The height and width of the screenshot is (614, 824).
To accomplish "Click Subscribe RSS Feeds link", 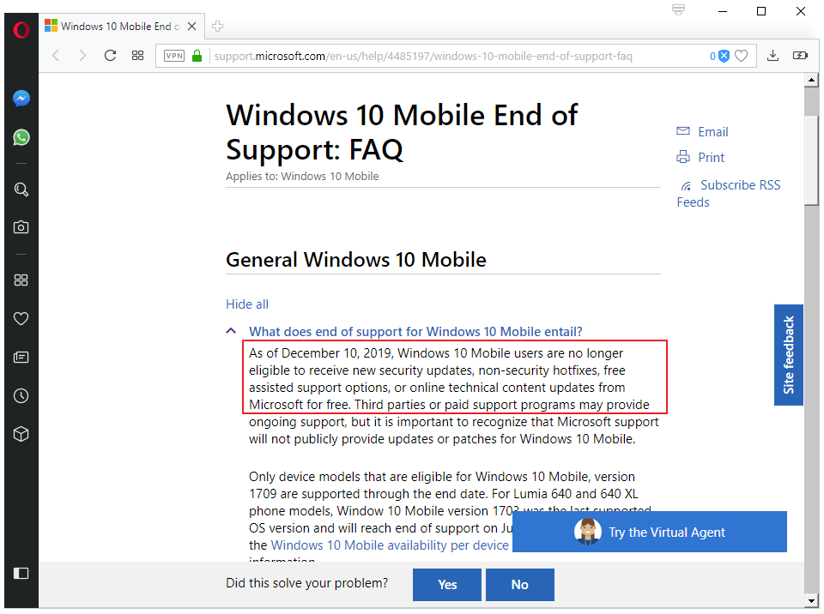I will click(x=729, y=193).
